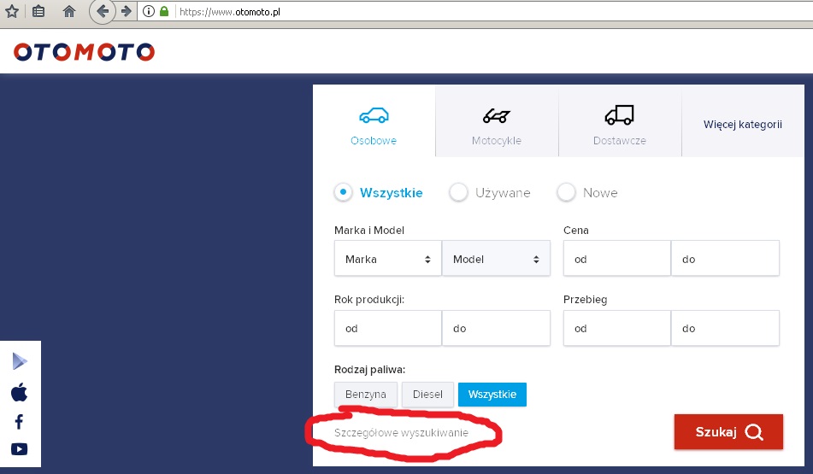The width and height of the screenshot is (813, 474).
Task: Choose Benzyna fuel type
Action: (366, 395)
